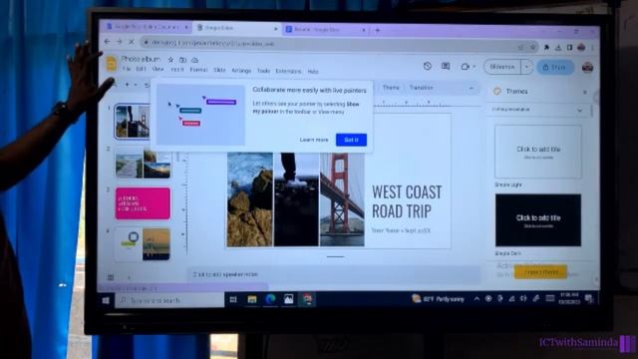
Task: Open the Windows Start menu
Action: click(106, 300)
